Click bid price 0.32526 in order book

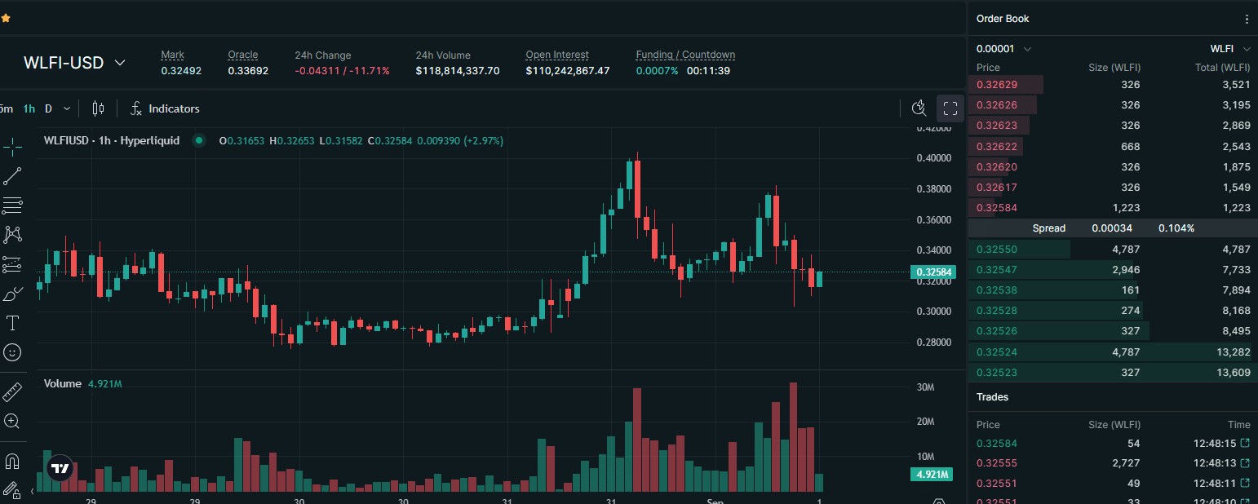tap(997, 331)
